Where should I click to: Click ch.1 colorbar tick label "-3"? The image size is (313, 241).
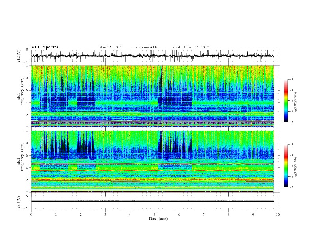(292, 79)
